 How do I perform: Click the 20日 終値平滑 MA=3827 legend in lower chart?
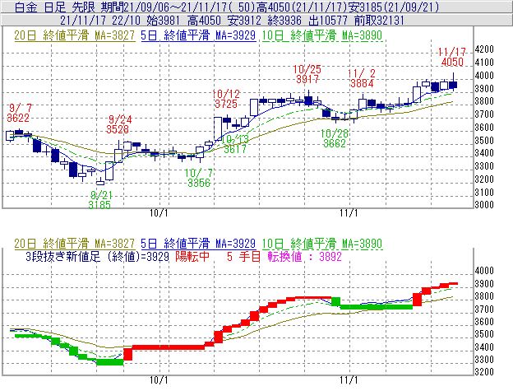coord(75,244)
